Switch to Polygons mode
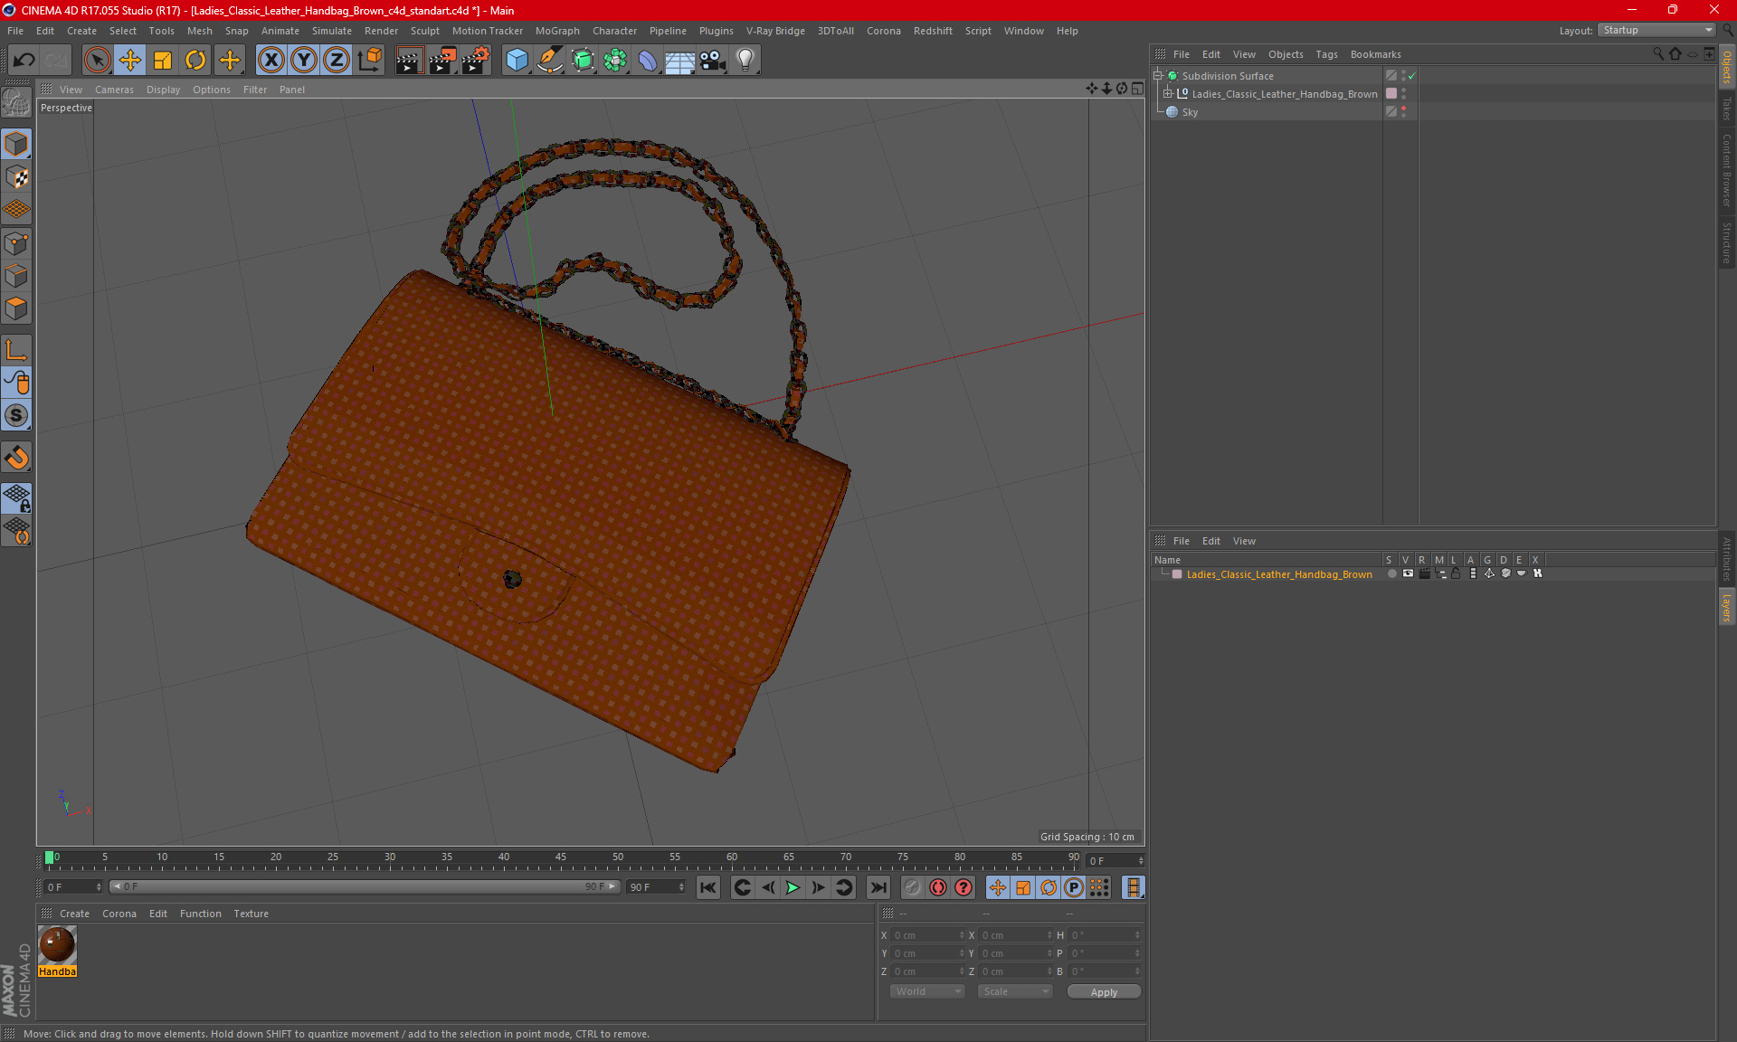Image resolution: width=1737 pixels, height=1042 pixels. [x=16, y=308]
